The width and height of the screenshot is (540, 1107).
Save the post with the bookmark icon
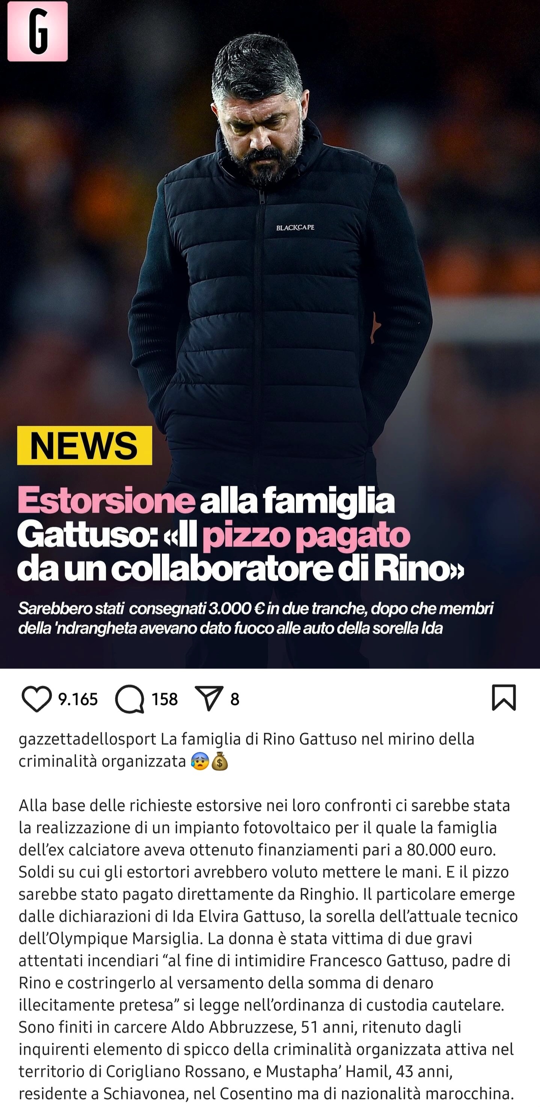pos(504,698)
